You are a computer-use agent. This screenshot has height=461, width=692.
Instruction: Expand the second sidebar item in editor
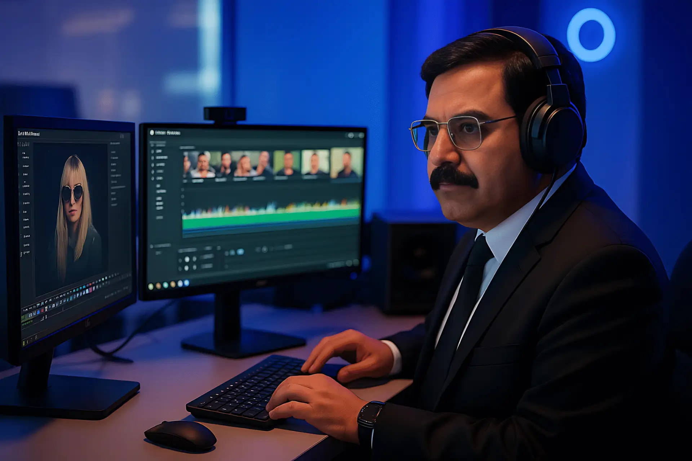161,158
